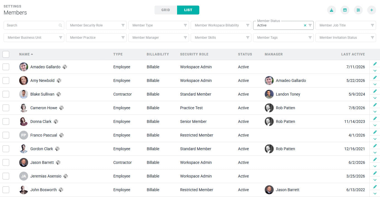
Task: Toggle the select-all checkbox in header
Action: coord(6,54)
